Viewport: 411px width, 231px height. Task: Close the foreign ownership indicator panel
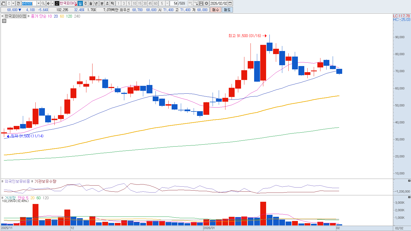(x=409, y=181)
